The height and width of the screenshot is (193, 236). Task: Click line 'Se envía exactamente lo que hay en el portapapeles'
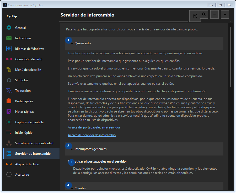(x=104, y=84)
